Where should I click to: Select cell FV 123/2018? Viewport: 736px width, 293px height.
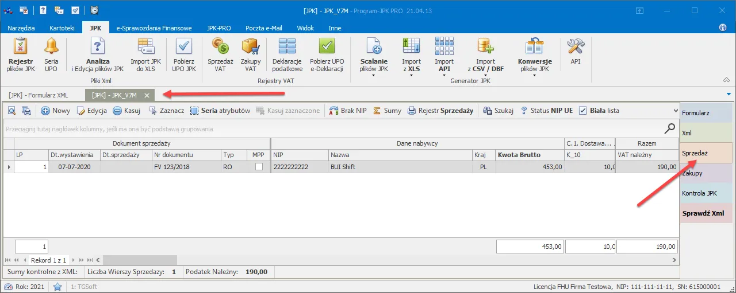coord(186,167)
